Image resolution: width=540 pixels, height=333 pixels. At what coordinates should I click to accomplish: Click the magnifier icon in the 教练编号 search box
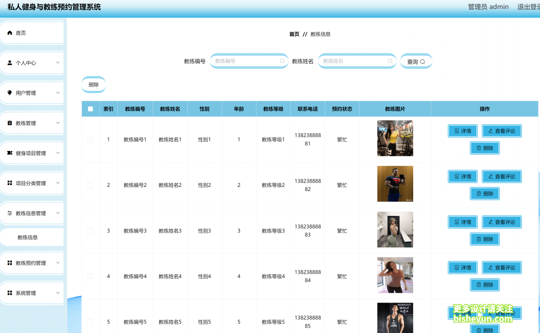click(282, 61)
